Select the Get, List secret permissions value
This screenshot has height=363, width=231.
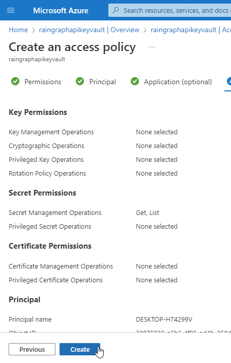pyautogui.click(x=147, y=212)
